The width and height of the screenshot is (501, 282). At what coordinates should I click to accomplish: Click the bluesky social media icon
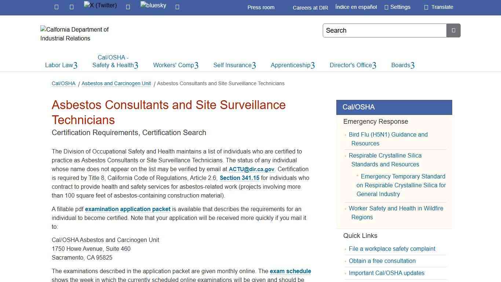tap(153, 6)
